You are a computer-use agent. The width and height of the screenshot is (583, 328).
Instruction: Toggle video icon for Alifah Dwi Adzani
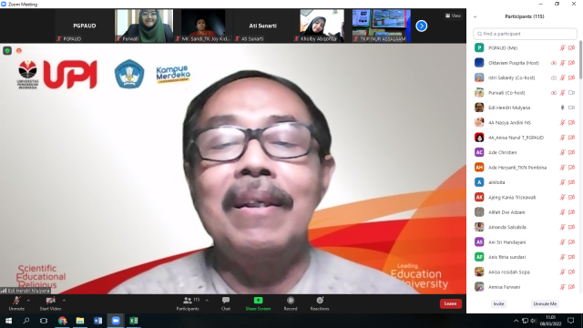[572, 212]
